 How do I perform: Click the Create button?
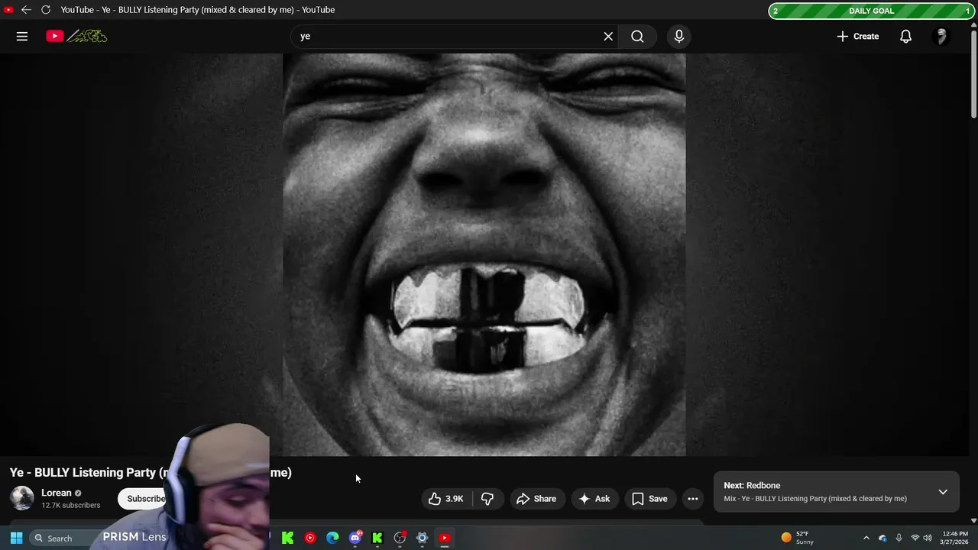[x=857, y=36]
